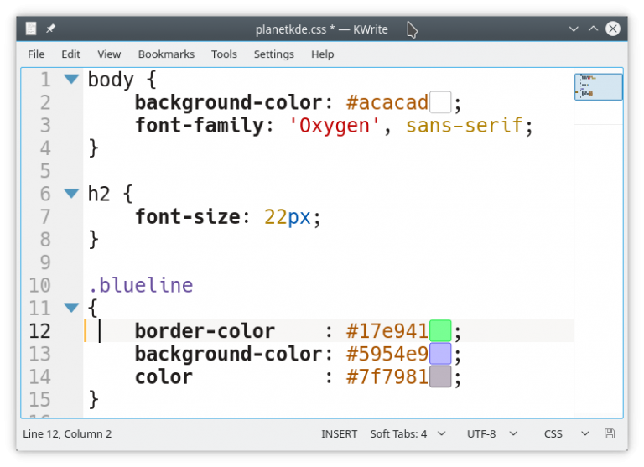This screenshot has width=644, height=467.
Task: Open the Bookmarks menu
Action: click(x=166, y=54)
